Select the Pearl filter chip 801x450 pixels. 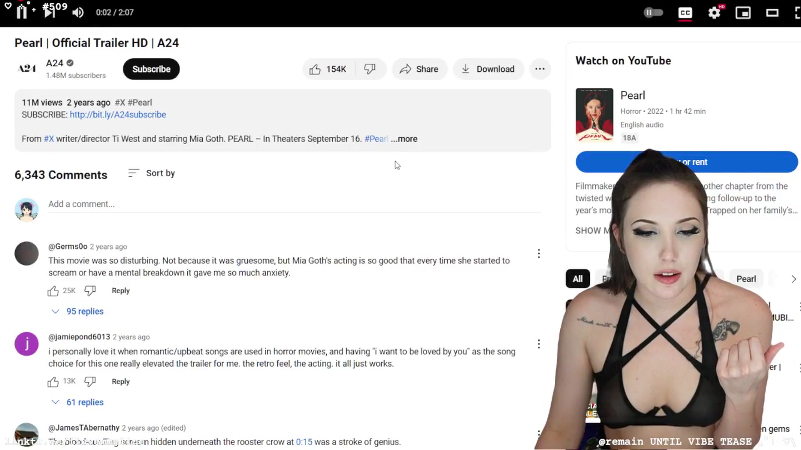click(x=746, y=279)
